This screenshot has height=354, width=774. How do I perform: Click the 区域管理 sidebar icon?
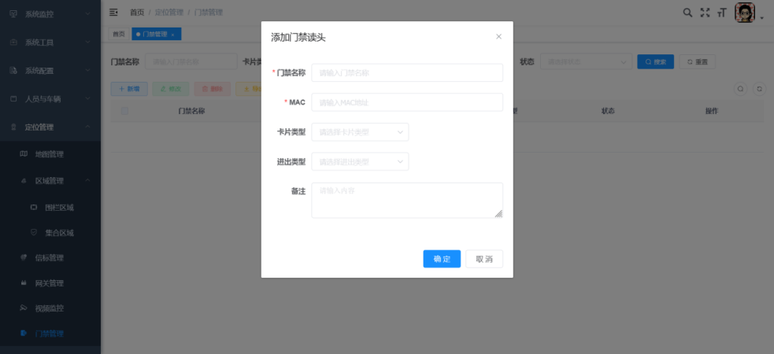coord(24,181)
